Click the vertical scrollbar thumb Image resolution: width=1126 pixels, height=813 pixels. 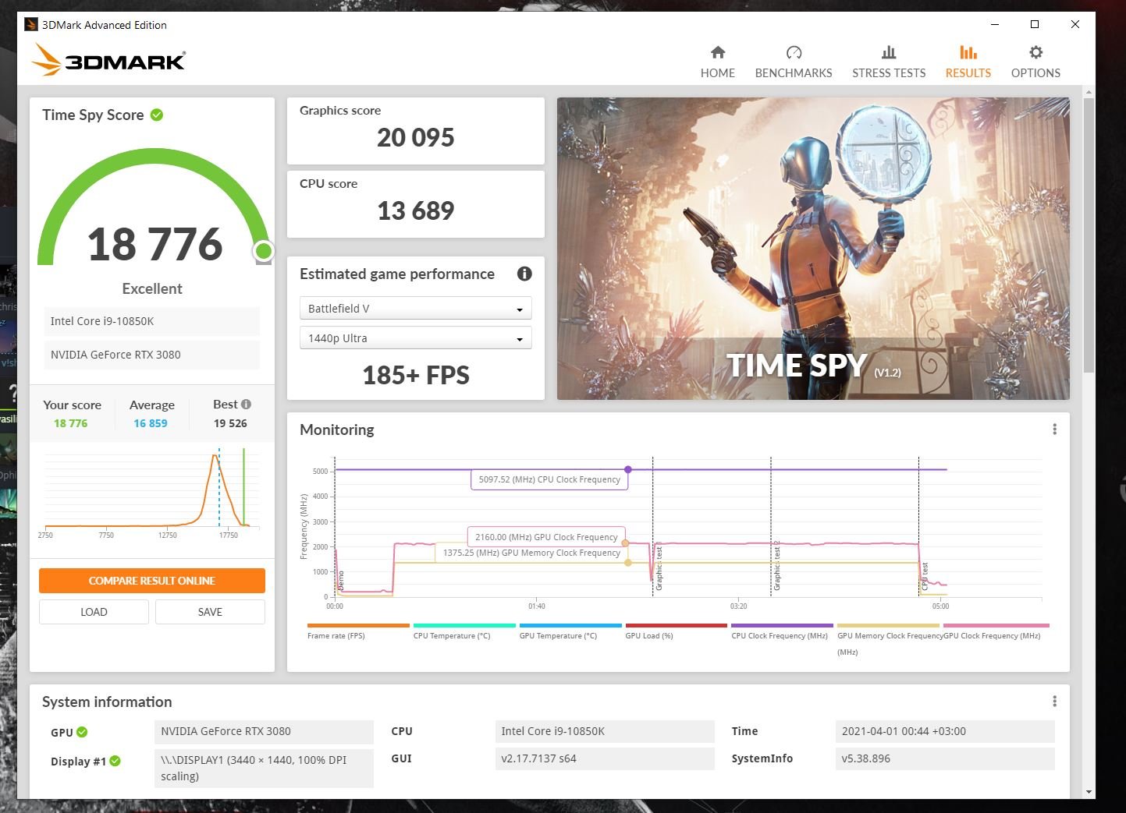(1089, 234)
